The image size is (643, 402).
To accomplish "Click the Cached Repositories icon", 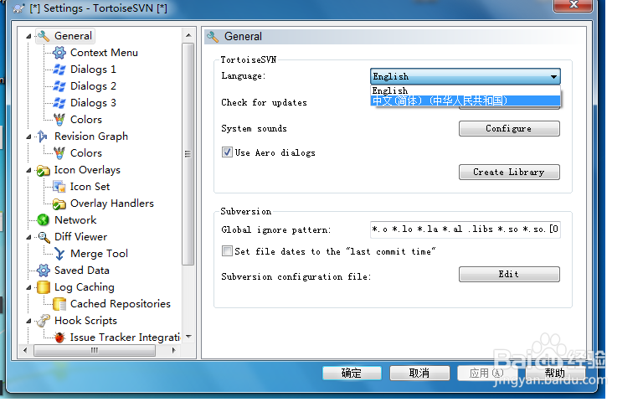I will [x=59, y=304].
